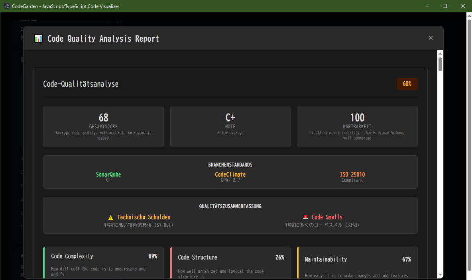472x280 pixels.
Task: Click the ISO 25010 standard label
Action: (x=352, y=174)
